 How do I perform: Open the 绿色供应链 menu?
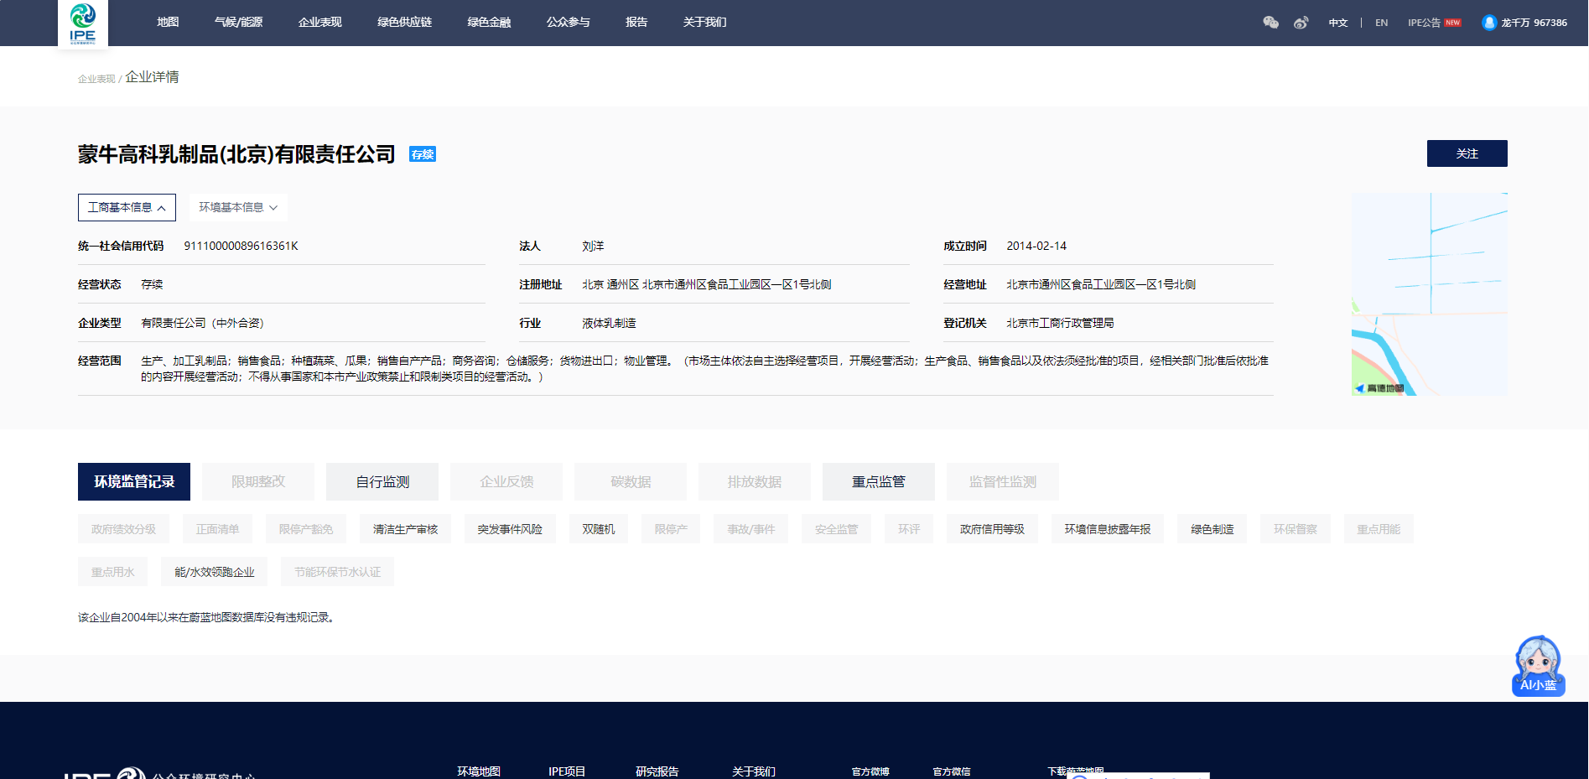(404, 23)
